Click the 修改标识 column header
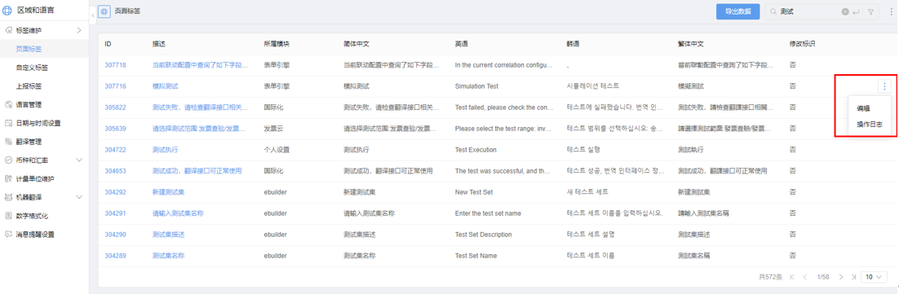The height and width of the screenshot is (294, 899). click(x=802, y=43)
